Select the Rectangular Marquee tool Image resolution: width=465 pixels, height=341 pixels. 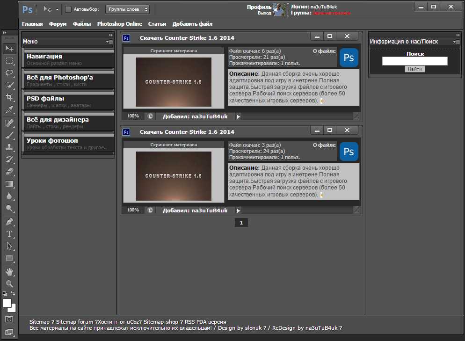9,60
